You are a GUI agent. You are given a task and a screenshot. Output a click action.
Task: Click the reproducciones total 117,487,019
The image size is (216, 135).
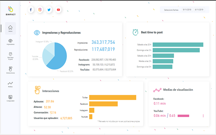(103, 49)
